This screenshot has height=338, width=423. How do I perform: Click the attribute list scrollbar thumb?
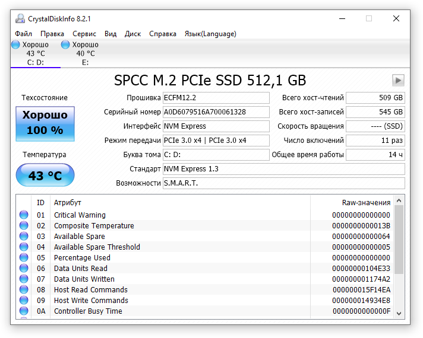tap(399, 240)
